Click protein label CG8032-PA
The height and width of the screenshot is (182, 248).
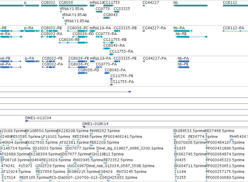(52, 64)
